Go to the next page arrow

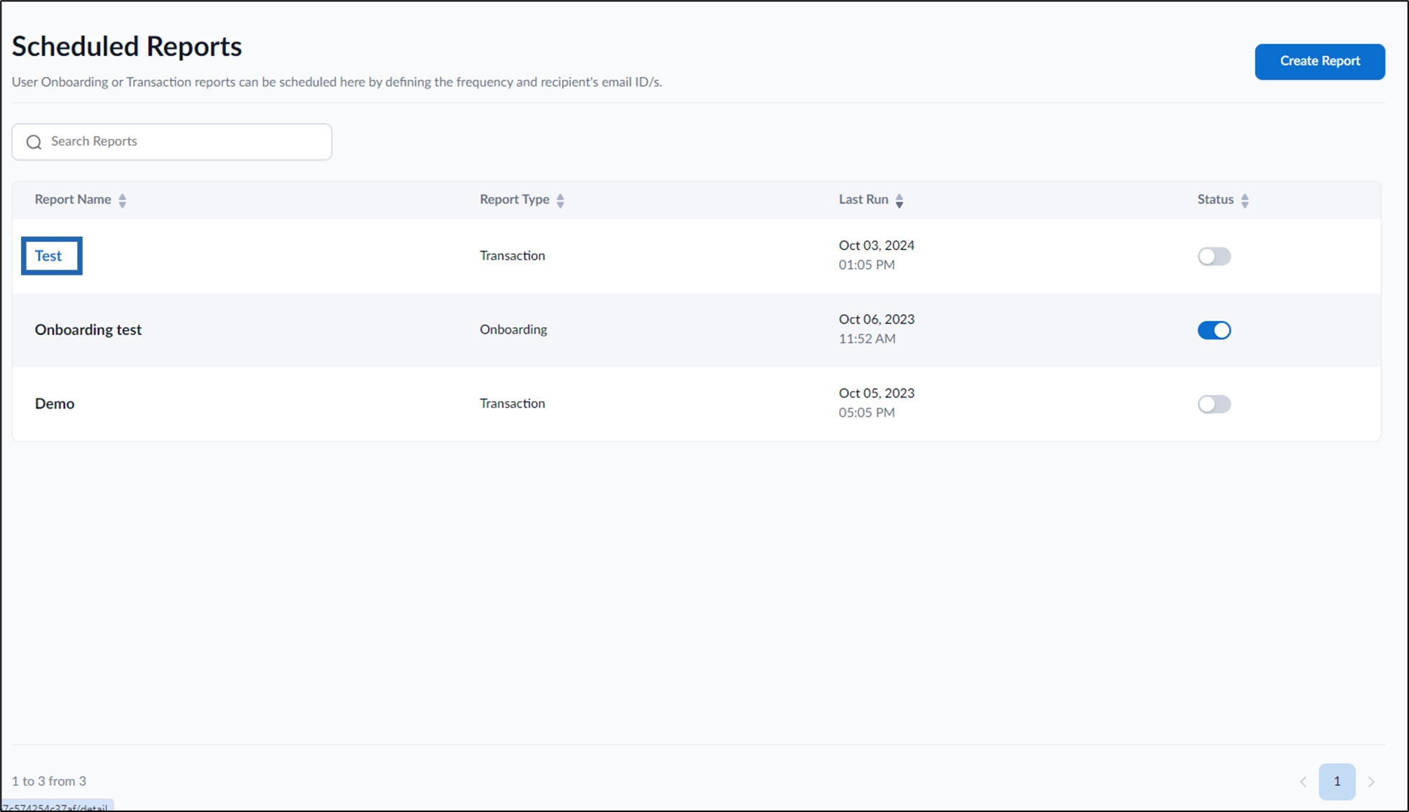(1371, 782)
